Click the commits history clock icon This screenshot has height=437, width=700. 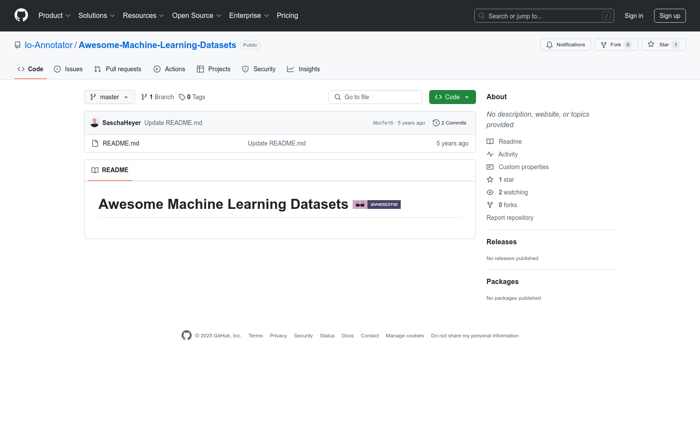pos(436,123)
